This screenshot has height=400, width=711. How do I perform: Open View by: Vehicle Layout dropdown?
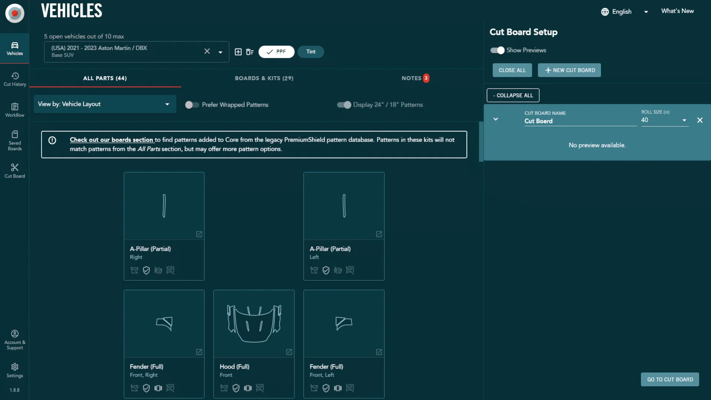tap(105, 104)
